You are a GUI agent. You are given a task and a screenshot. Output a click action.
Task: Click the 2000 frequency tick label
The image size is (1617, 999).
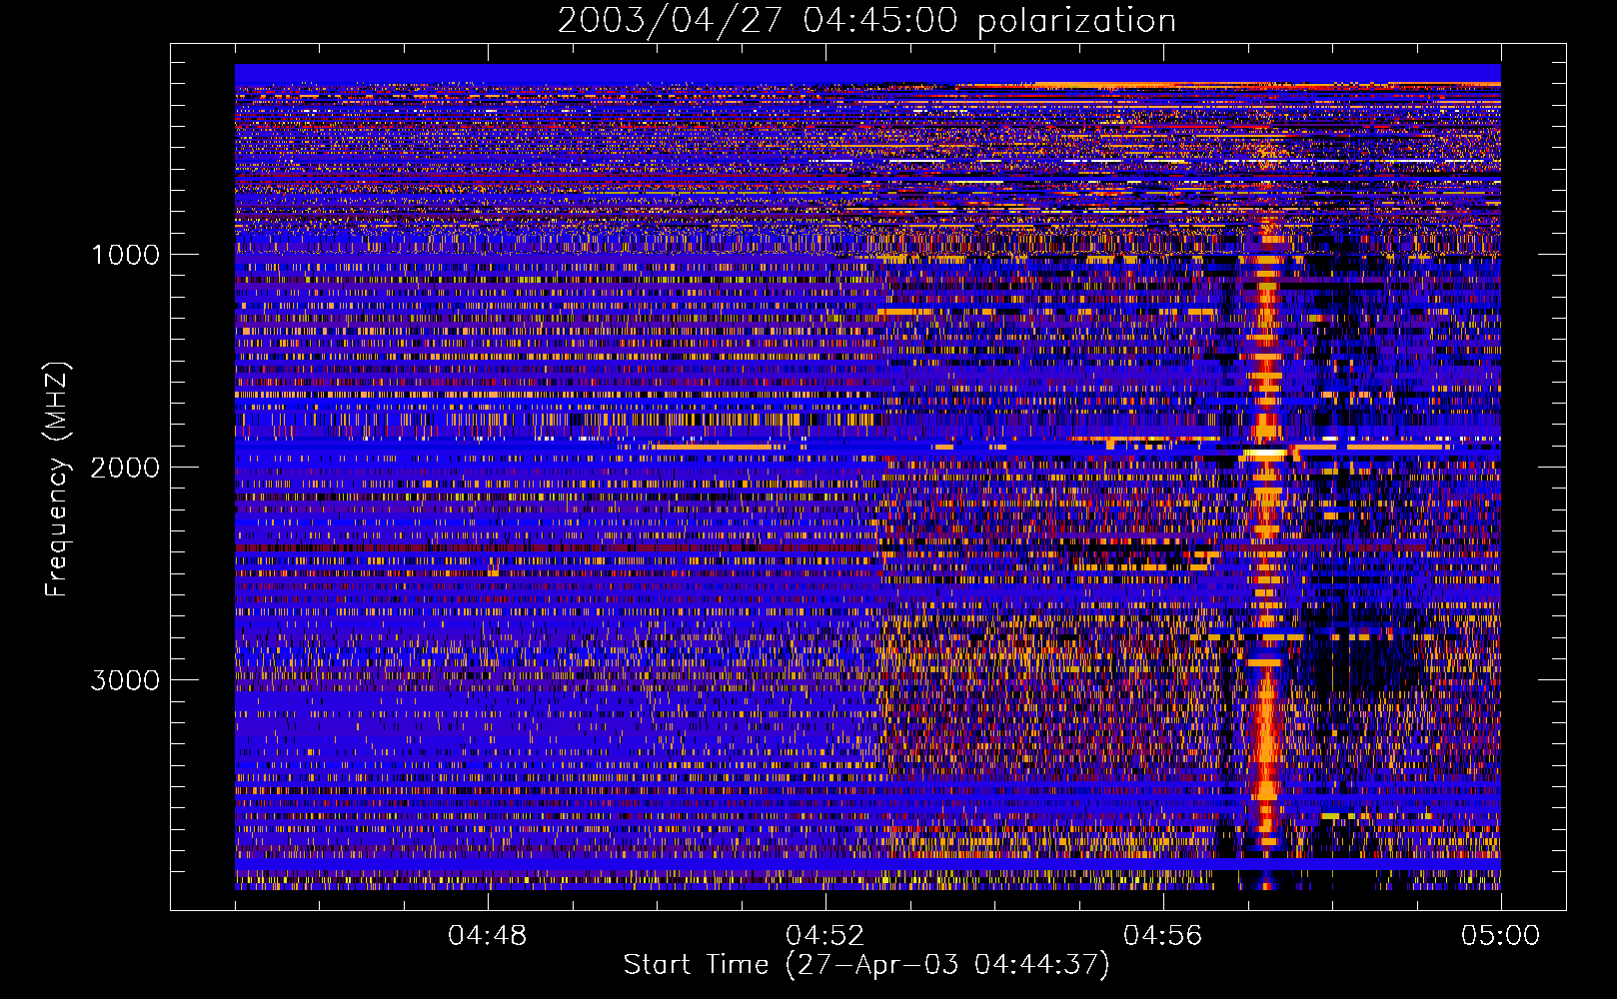click(126, 468)
